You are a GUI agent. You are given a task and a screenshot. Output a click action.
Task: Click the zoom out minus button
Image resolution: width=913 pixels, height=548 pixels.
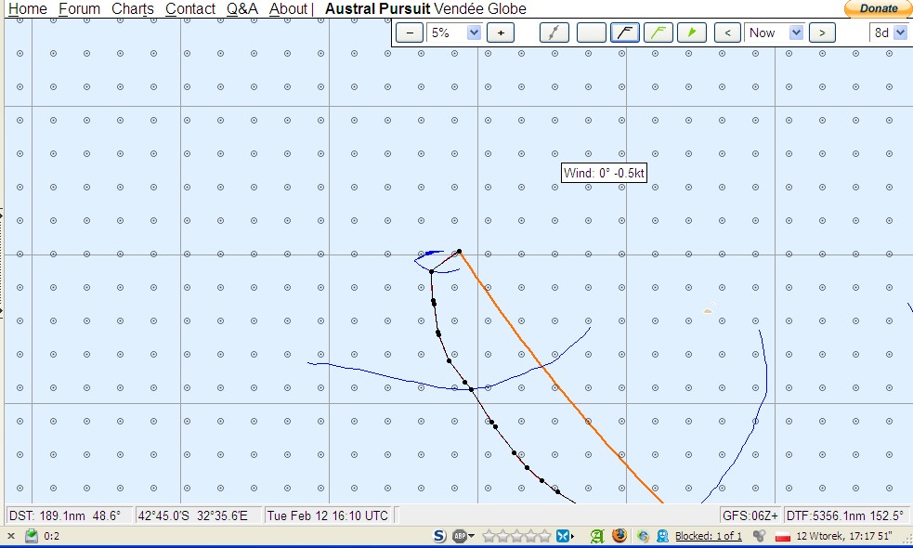point(410,33)
